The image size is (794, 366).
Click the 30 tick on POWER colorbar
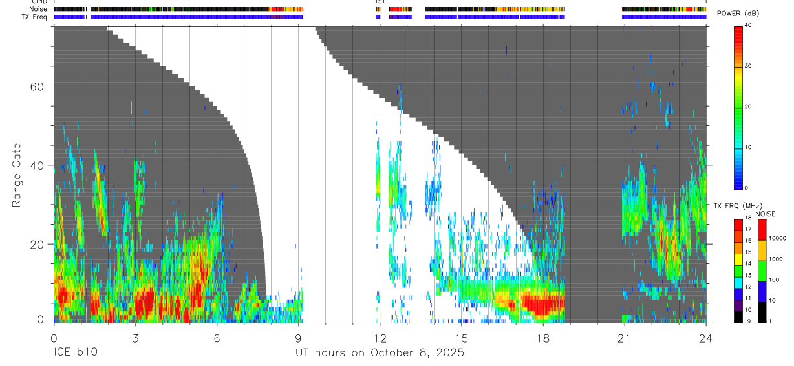click(x=748, y=66)
